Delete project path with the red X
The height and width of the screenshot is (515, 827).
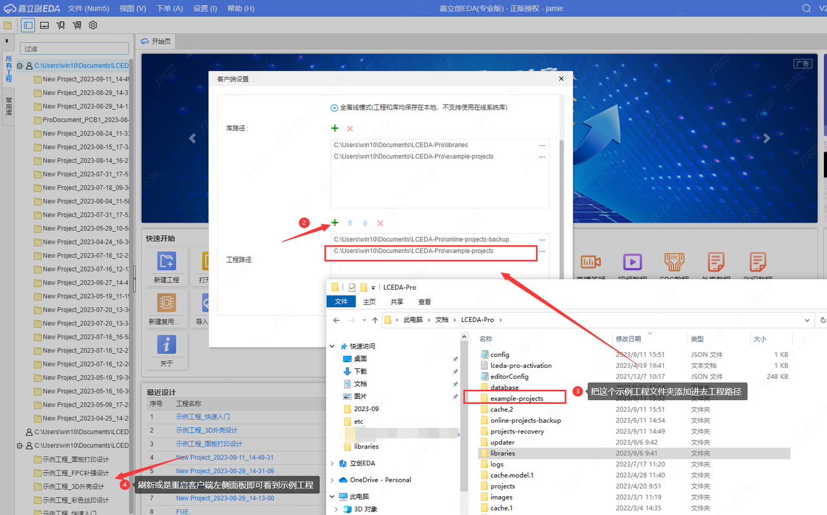[380, 223]
